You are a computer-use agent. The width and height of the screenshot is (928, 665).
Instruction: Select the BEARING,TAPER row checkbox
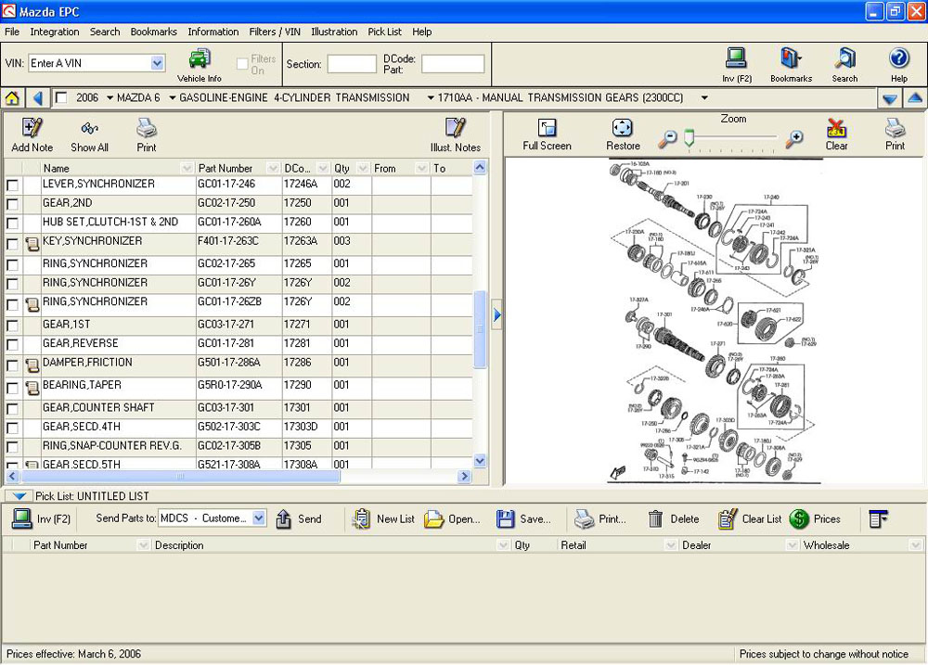(12, 387)
